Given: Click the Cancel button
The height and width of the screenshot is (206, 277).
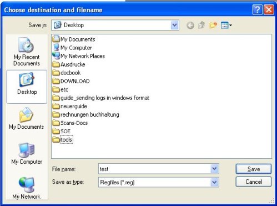Looking at the screenshot, I should (254, 182).
